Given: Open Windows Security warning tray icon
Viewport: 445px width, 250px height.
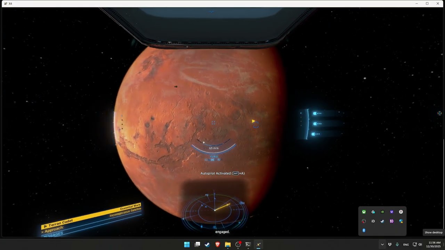Looking at the screenshot, I should pyautogui.click(x=401, y=221).
